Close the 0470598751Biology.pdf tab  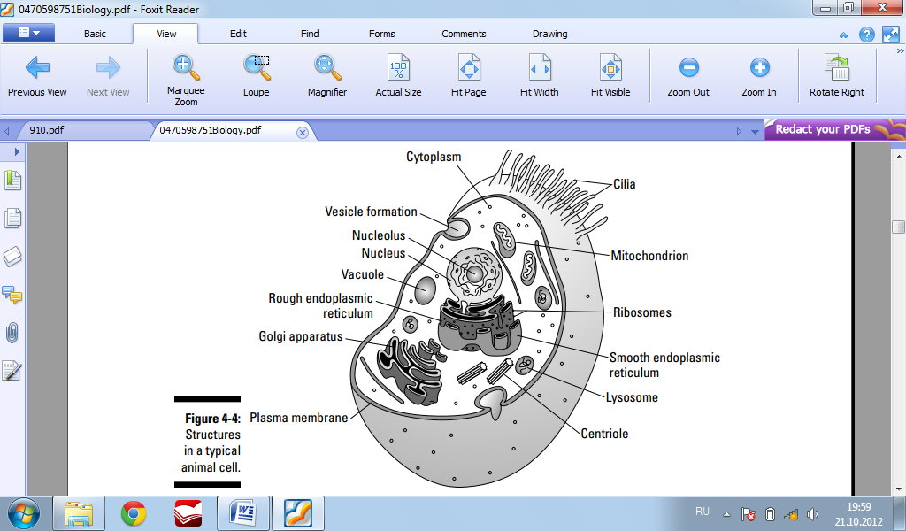coord(303,133)
